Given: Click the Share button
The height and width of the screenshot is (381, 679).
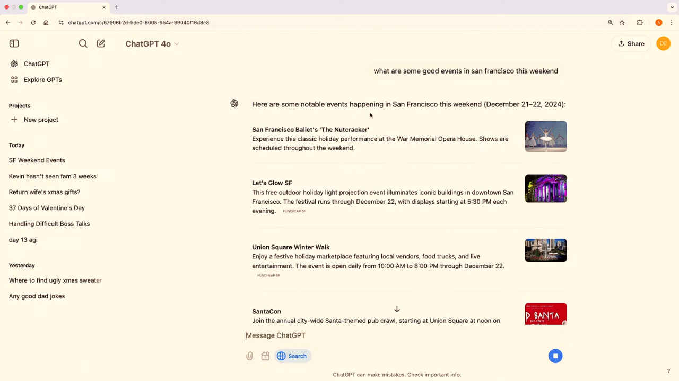Looking at the screenshot, I should [x=631, y=44].
